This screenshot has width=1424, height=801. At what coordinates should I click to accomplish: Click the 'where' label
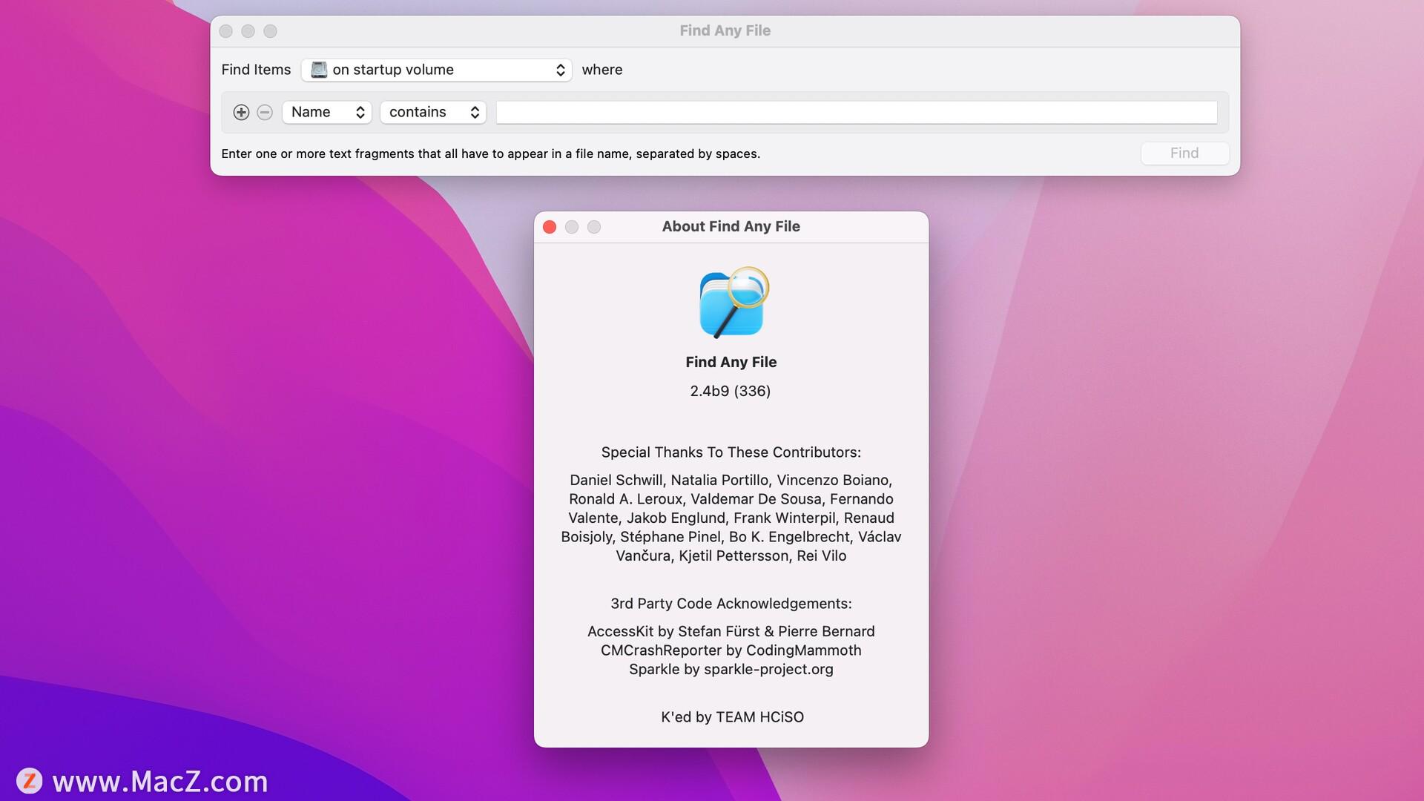tap(602, 70)
